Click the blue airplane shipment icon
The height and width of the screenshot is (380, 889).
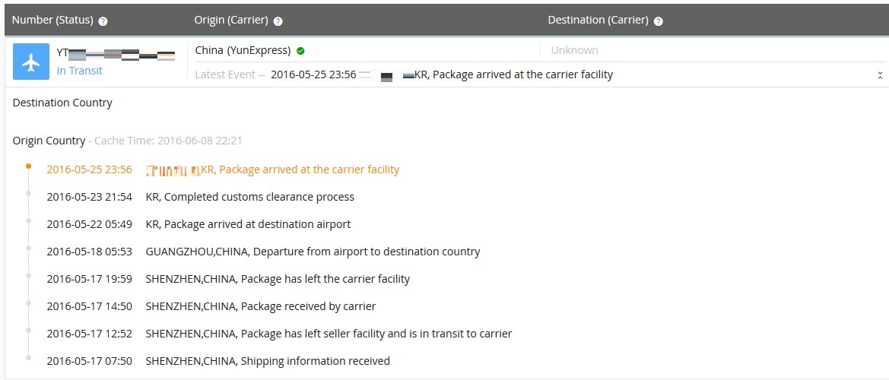tap(31, 62)
